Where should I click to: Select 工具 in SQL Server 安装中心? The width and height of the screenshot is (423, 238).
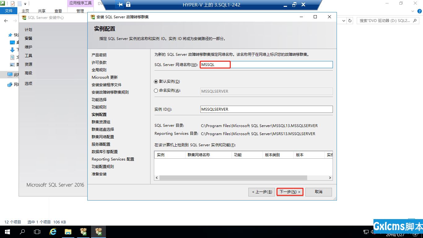[28, 56]
